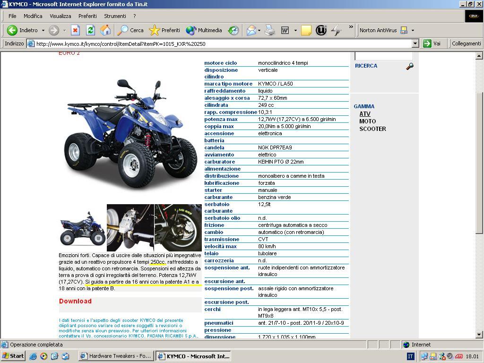Click the Mail envelope toolbar icon

coord(251,30)
